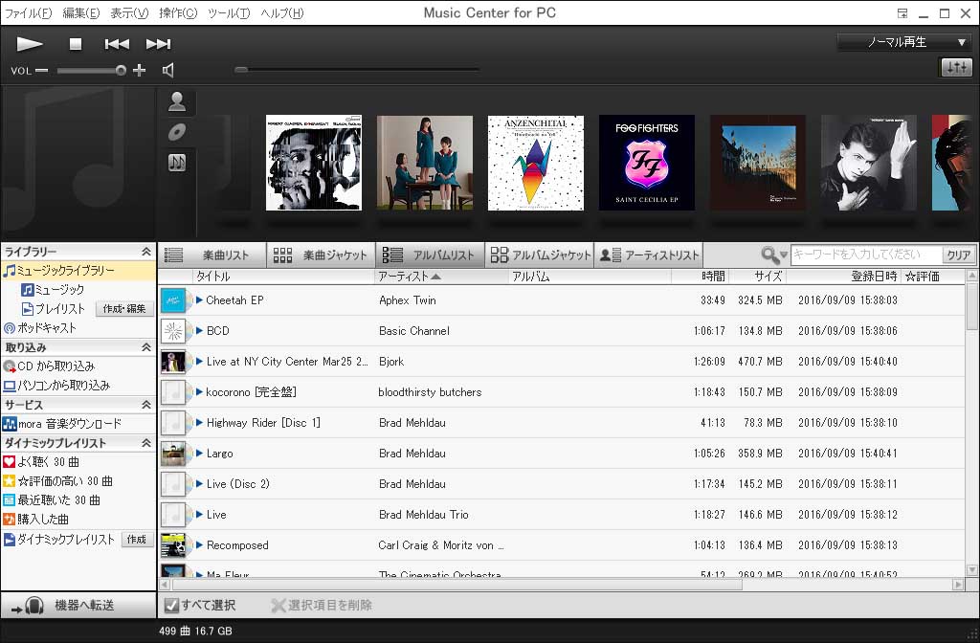Screen dimensions: 980x643
Task: Switch to the アルバムジャケット view tab
Action: click(540, 255)
